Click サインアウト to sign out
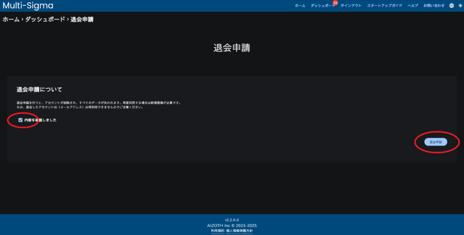464x235 pixels. point(351,6)
